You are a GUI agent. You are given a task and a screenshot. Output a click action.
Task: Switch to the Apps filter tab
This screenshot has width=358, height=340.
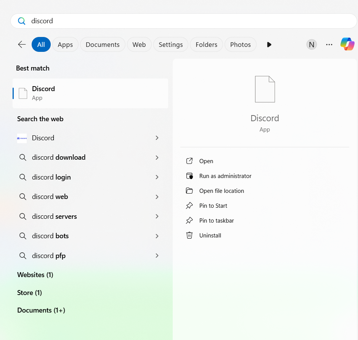click(x=65, y=45)
